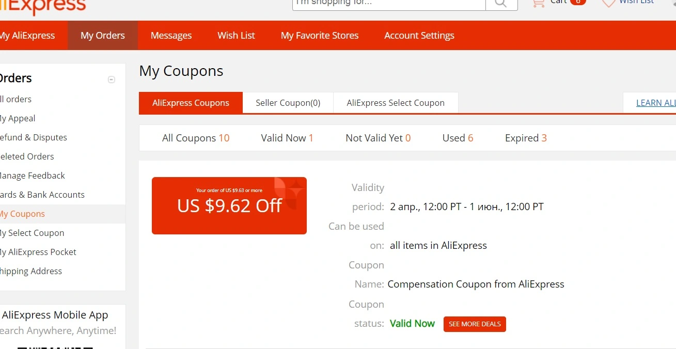The image size is (676, 349).
Task: Go to My Favorite Stores
Action: [x=320, y=36]
